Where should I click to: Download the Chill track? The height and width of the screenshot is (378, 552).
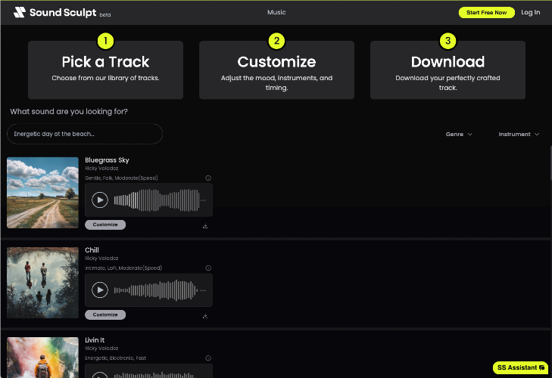pos(205,316)
